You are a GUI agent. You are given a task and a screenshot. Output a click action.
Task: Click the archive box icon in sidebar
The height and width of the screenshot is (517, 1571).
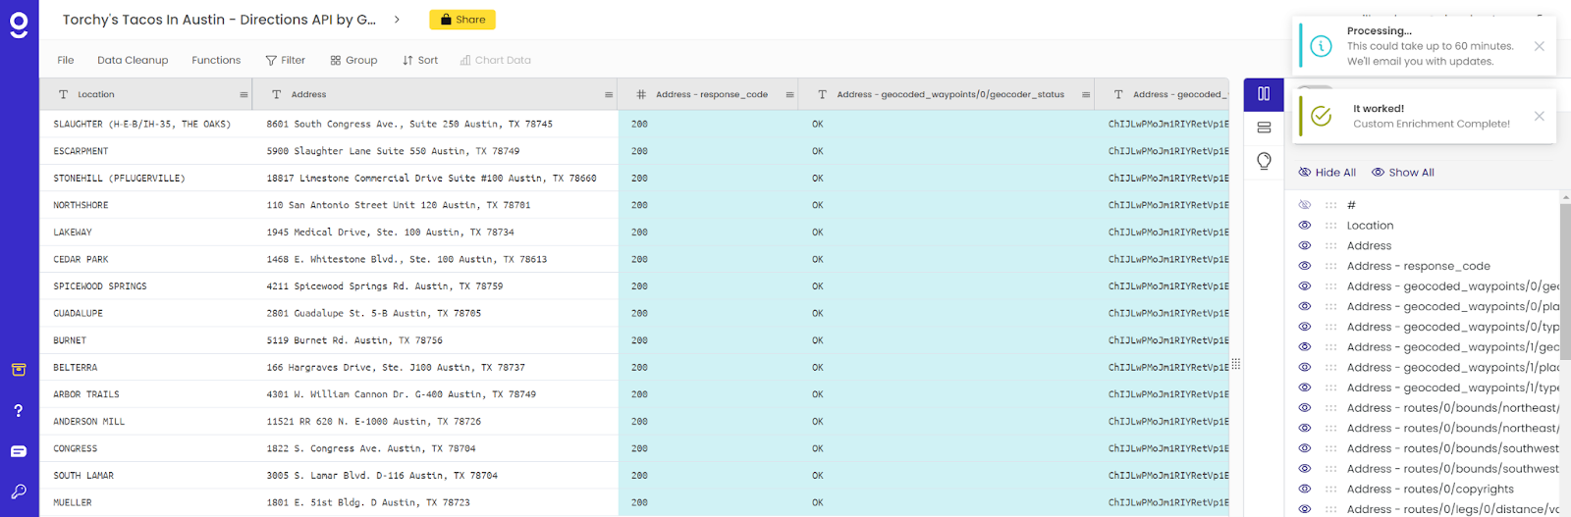point(19,370)
